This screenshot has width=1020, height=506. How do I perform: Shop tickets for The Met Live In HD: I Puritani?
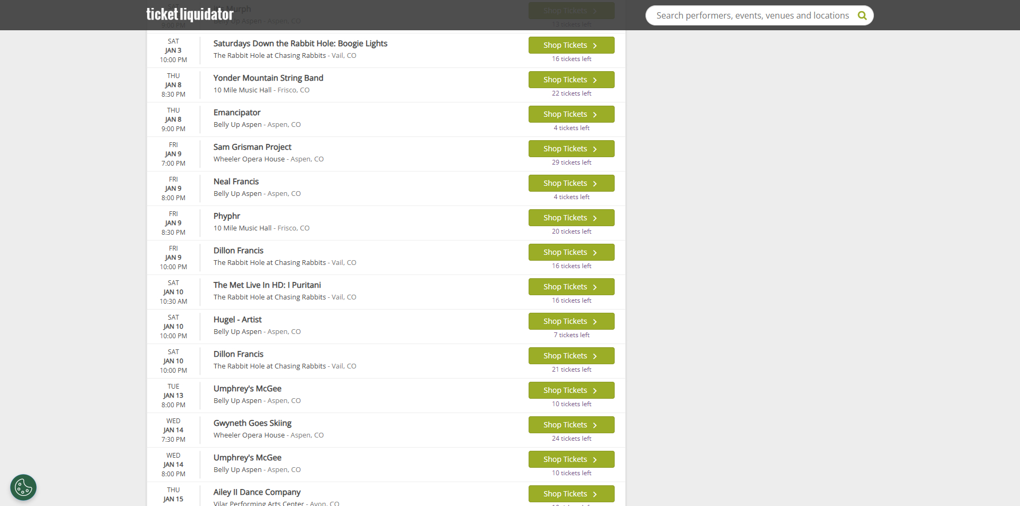(571, 287)
